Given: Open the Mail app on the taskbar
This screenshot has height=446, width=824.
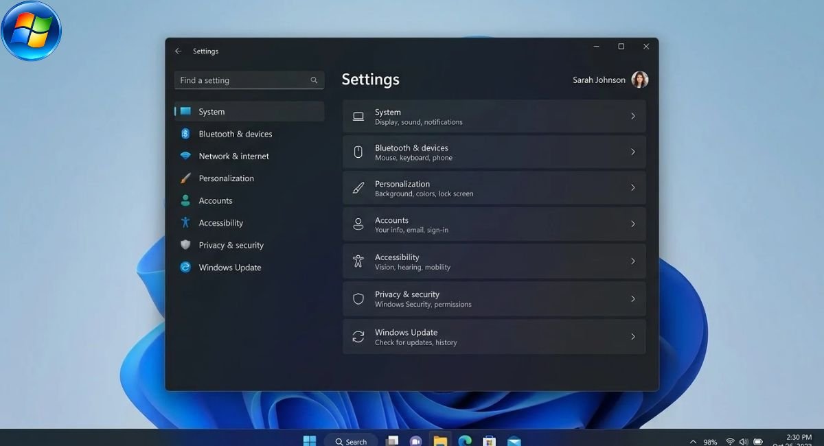Looking at the screenshot, I should click(x=514, y=441).
